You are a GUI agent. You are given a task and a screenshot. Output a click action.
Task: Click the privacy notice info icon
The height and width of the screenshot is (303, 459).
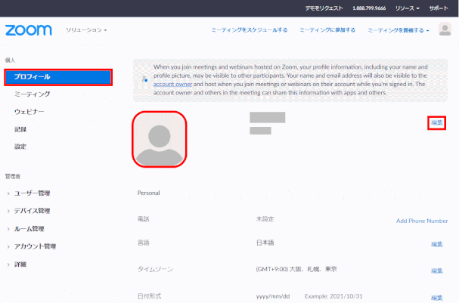(x=144, y=79)
